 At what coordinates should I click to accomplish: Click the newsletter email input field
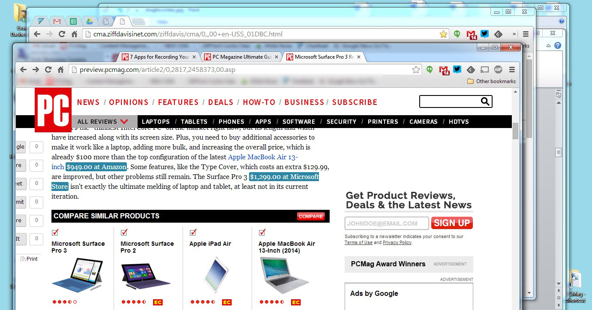click(387, 223)
